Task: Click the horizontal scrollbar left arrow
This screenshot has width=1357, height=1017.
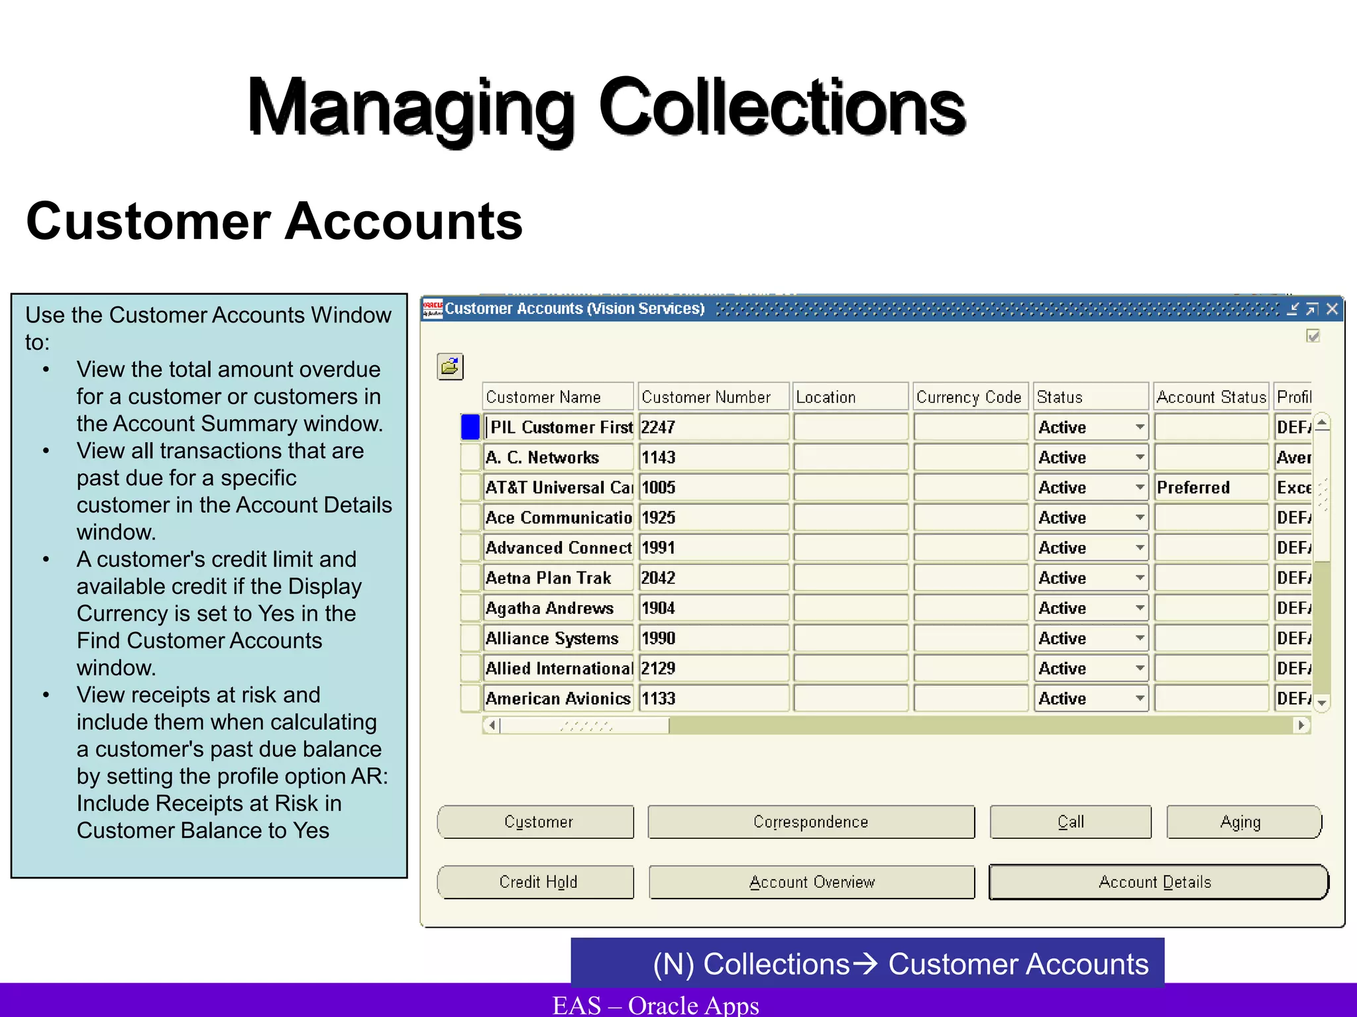Action: (x=492, y=725)
